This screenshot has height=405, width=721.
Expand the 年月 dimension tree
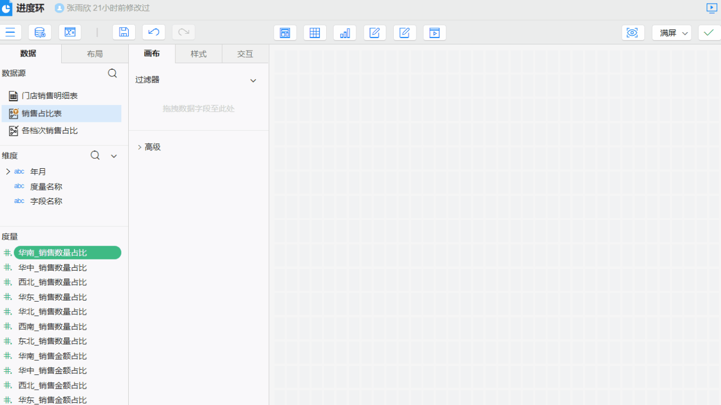8,171
